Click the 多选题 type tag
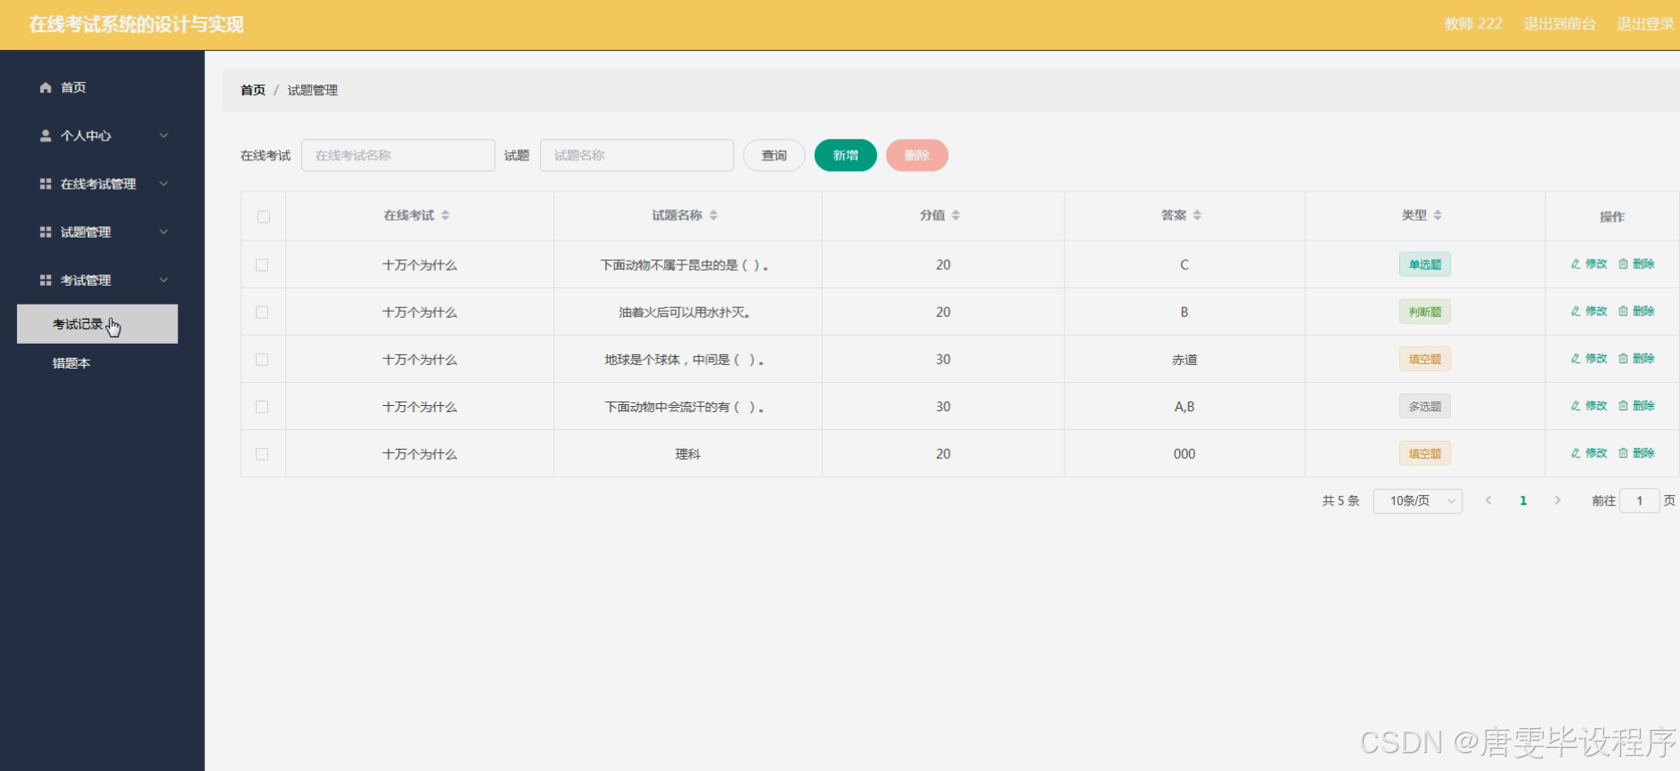The image size is (1680, 771). [x=1425, y=406]
